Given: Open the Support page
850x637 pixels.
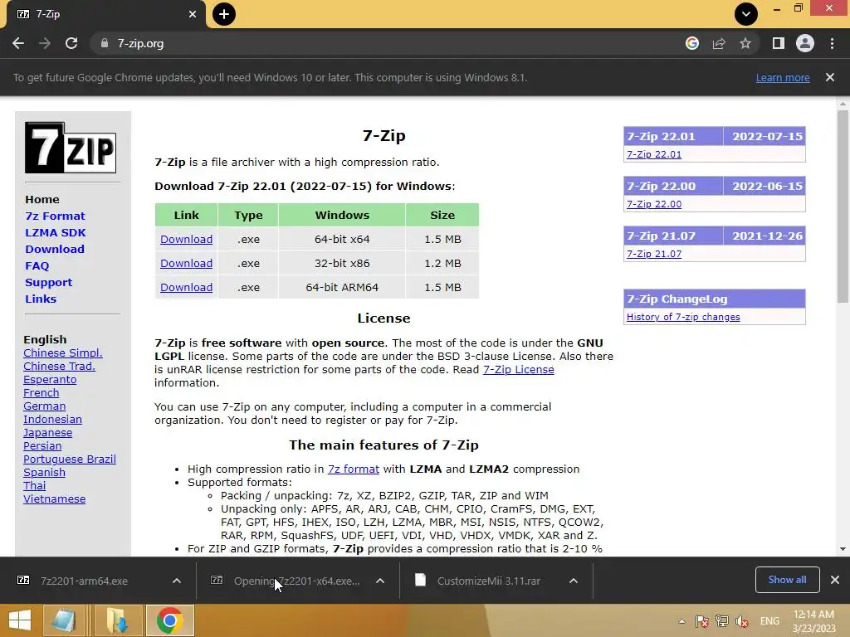Looking at the screenshot, I should coord(48,283).
